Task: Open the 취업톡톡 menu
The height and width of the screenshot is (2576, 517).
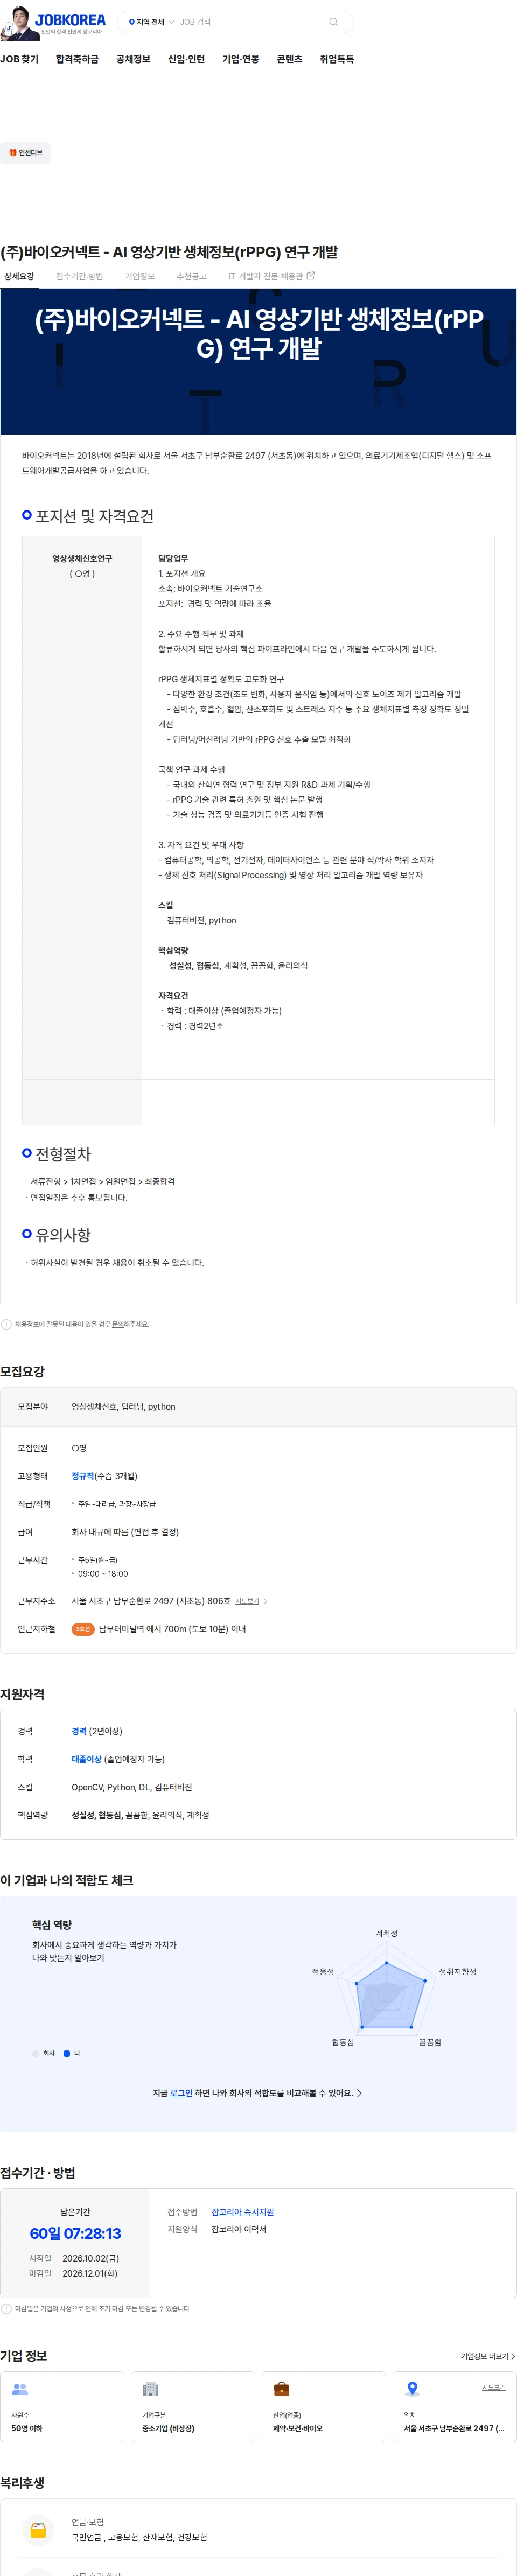Action: point(337,59)
